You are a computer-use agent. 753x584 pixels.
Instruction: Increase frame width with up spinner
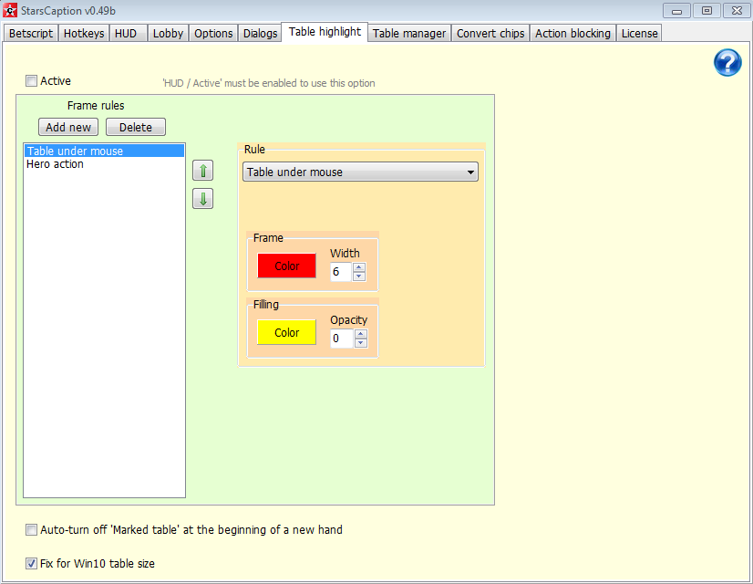359,267
